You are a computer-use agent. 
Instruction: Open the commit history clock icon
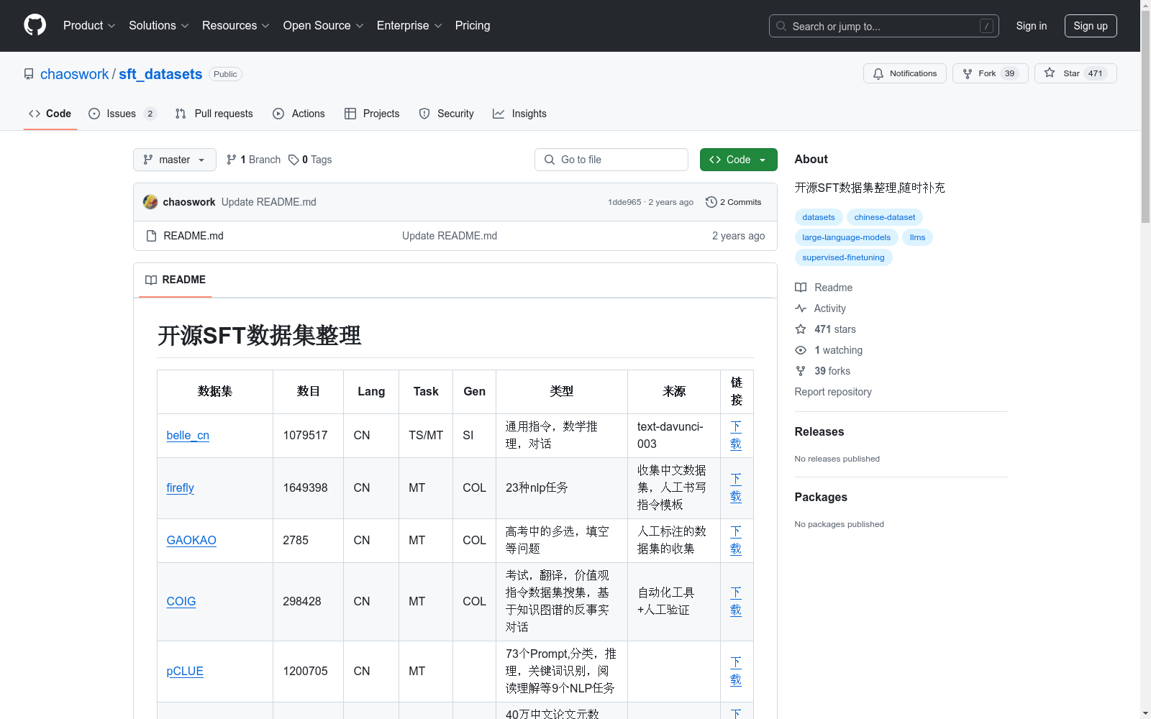[711, 202]
